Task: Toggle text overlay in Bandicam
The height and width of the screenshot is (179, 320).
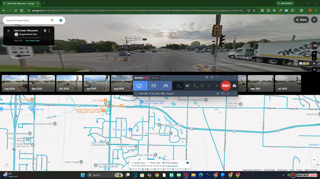Action: [x=209, y=86]
